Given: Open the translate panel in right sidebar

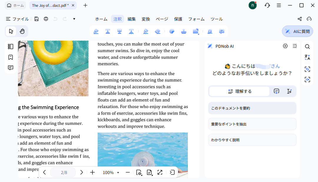Looking at the screenshot, I should click(307, 57).
